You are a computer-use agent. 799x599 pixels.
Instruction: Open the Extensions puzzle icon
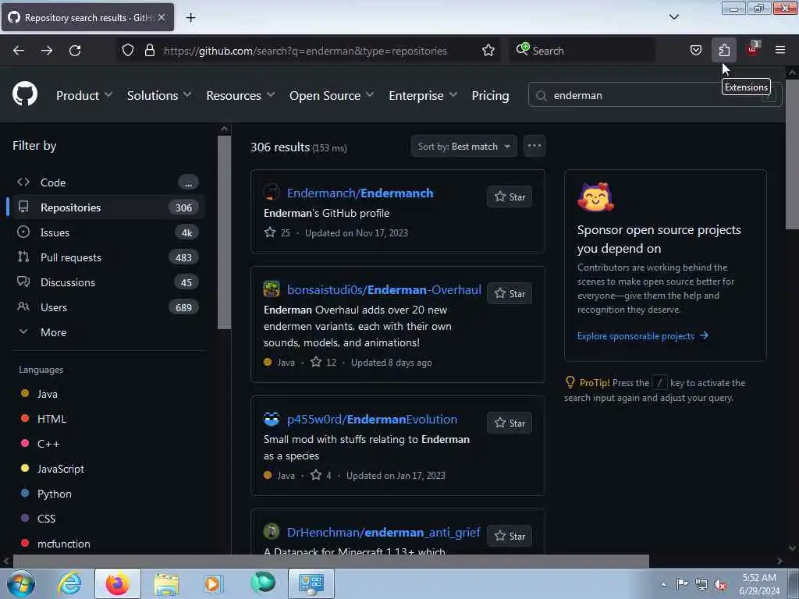tap(724, 50)
